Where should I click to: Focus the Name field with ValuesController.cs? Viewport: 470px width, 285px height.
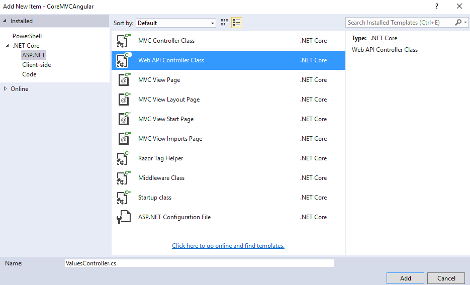(x=199, y=263)
